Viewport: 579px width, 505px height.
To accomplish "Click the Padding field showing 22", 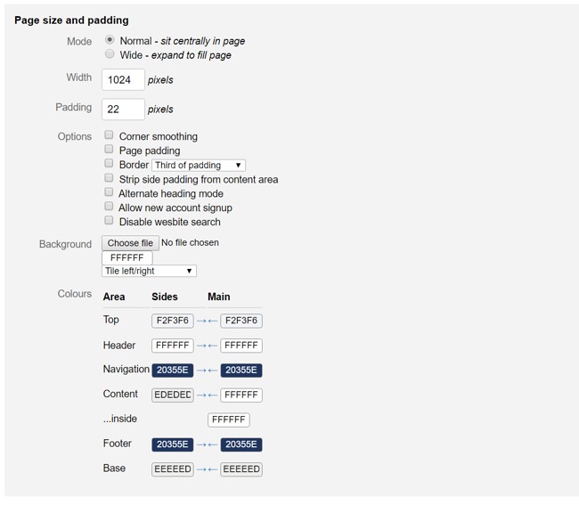I will pos(123,110).
